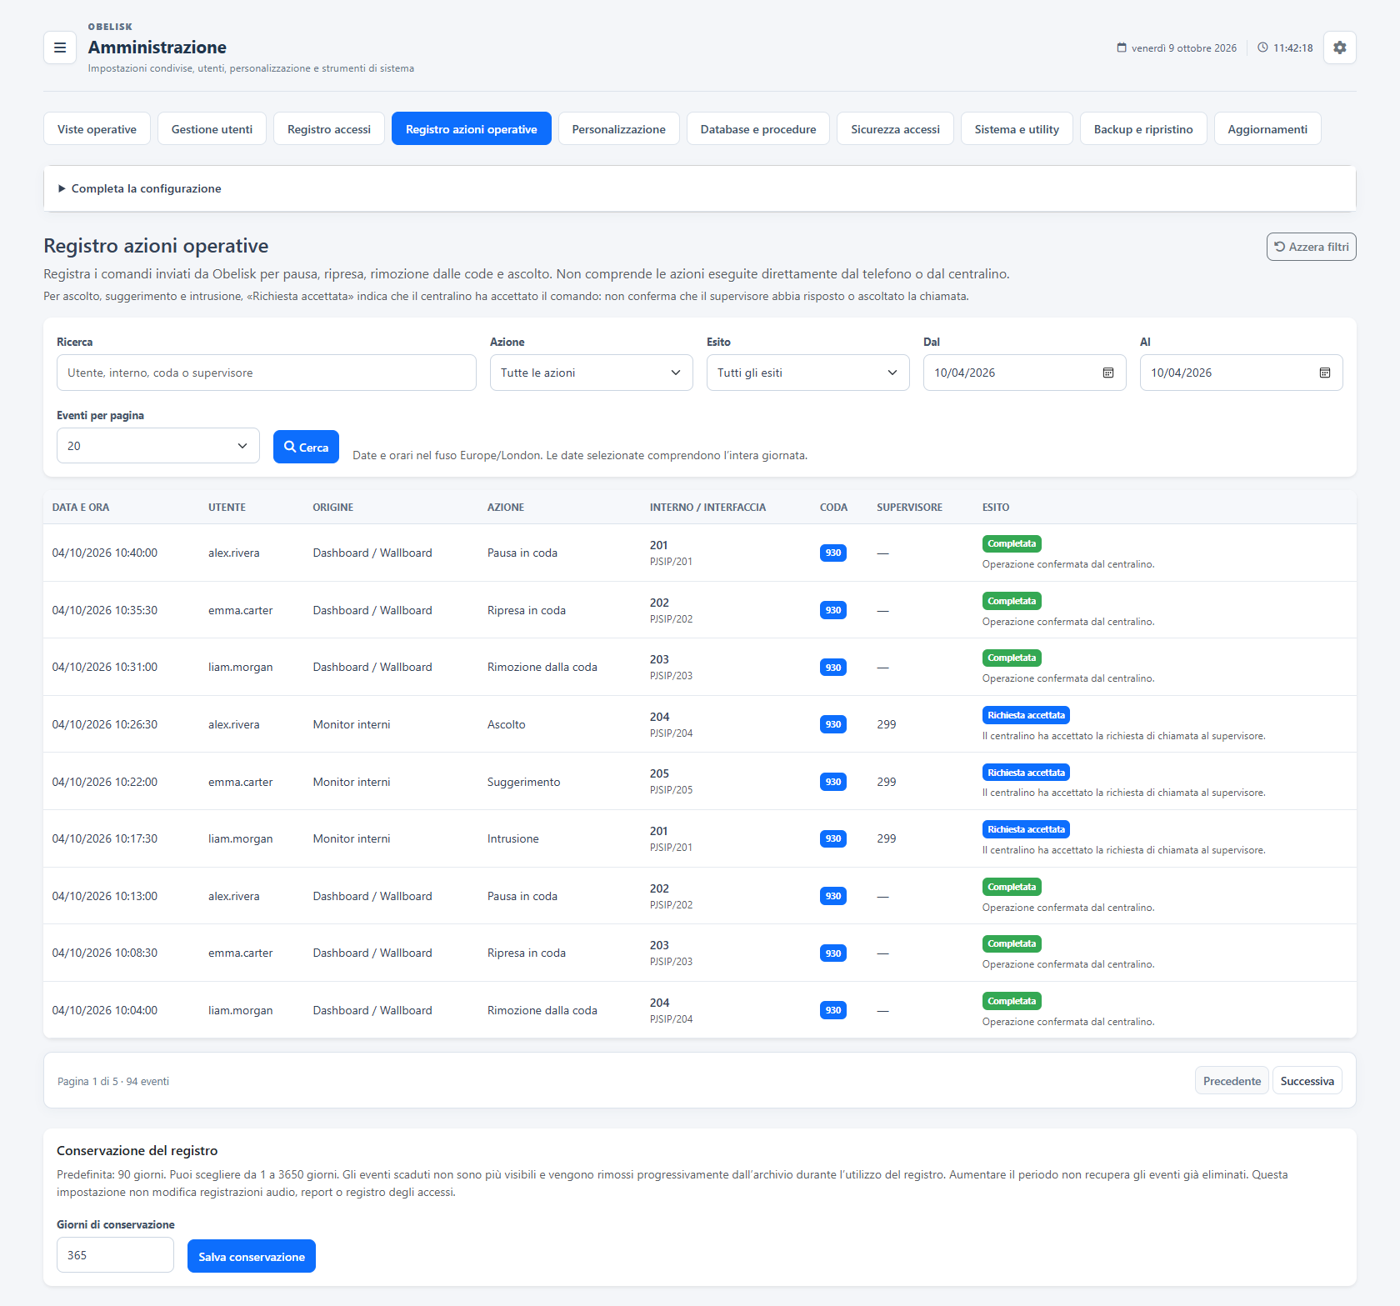Click the calendar icon in the Dal field
Image resolution: width=1400 pixels, height=1306 pixels.
click(x=1108, y=373)
